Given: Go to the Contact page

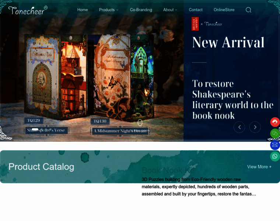Looking at the screenshot, I should pos(196,10).
